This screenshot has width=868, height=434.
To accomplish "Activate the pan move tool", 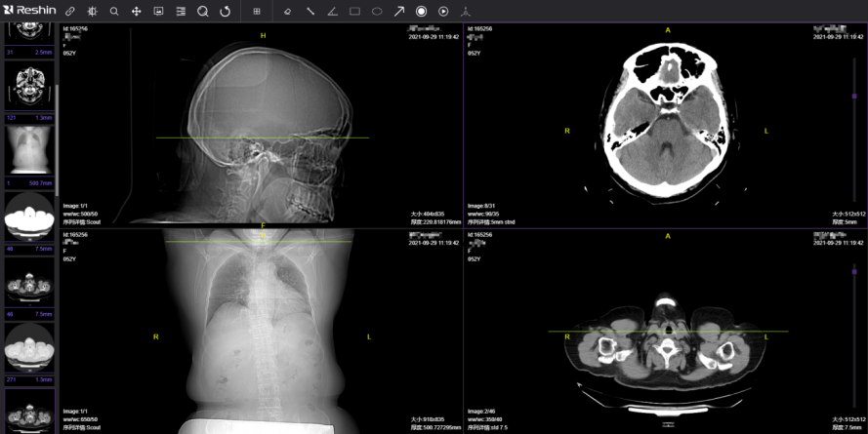I will coord(136,12).
